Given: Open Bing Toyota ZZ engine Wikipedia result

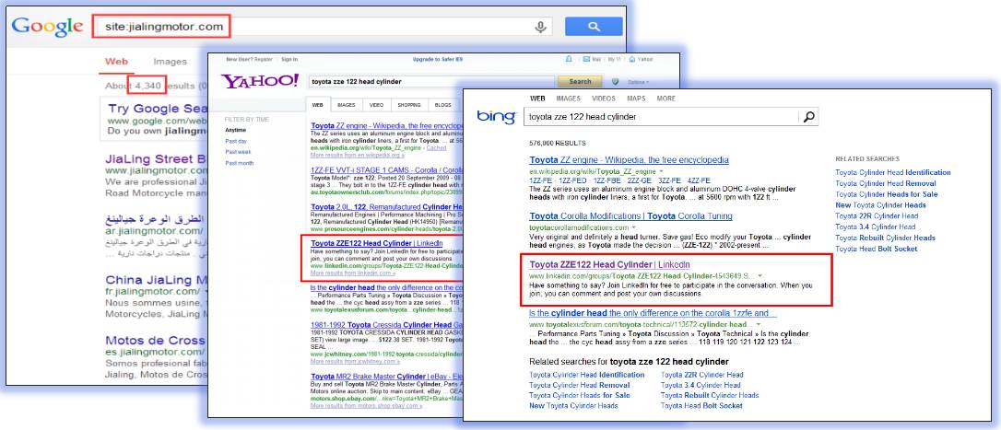Looking at the screenshot, I should point(629,159).
